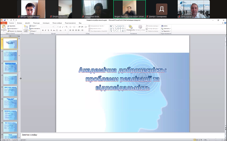Screen dimensions: 227x141
Task: Click the Cut (Вырезать) scissors icon
Action: pos(8,26)
